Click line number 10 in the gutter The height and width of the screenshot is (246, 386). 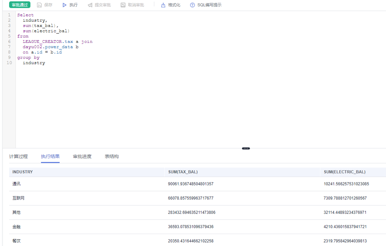point(9,63)
